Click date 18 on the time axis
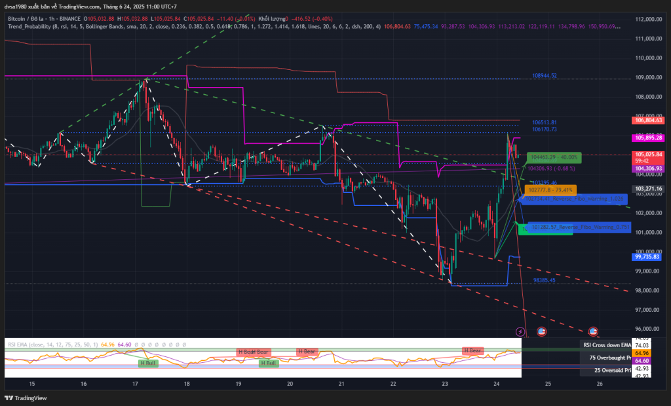 [187, 384]
